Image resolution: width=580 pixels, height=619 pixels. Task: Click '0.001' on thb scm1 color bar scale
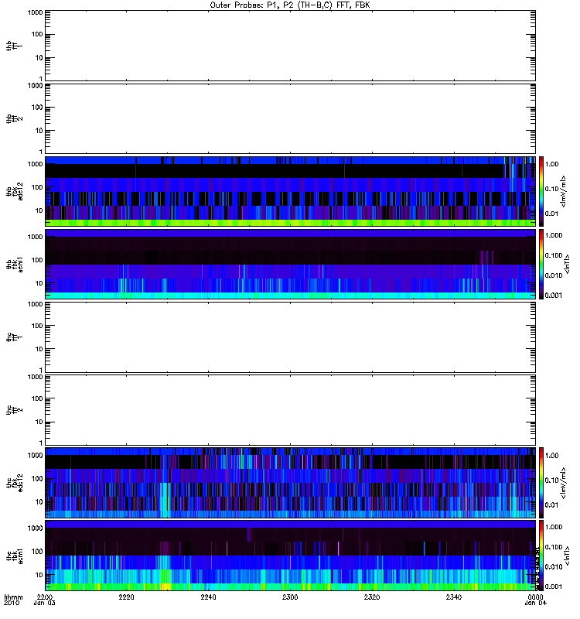554,296
